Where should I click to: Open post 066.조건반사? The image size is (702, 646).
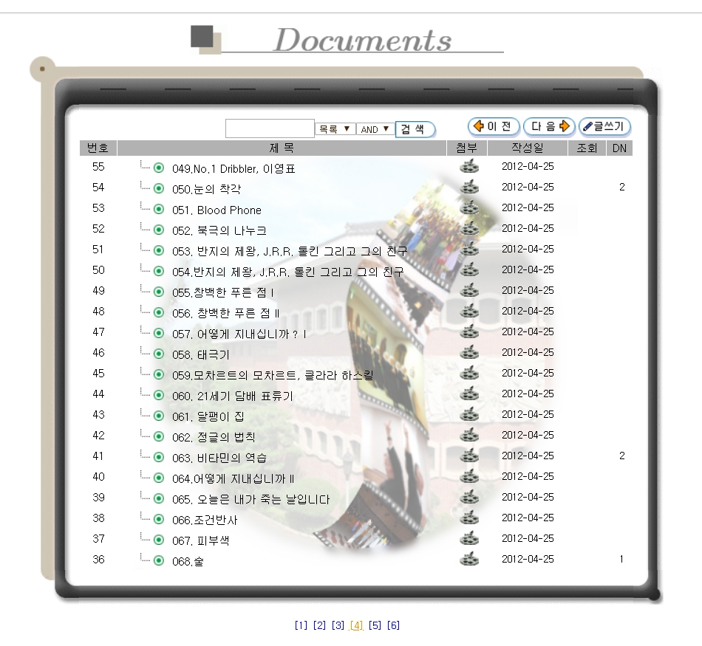pyautogui.click(x=205, y=520)
